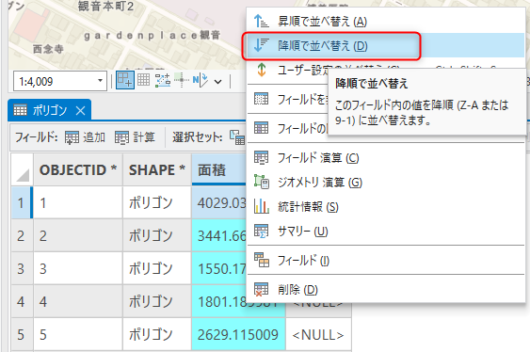Viewport: 530px width, 352px height.
Task: Toggle the snapping grid-plus tool icon
Action: [124, 80]
